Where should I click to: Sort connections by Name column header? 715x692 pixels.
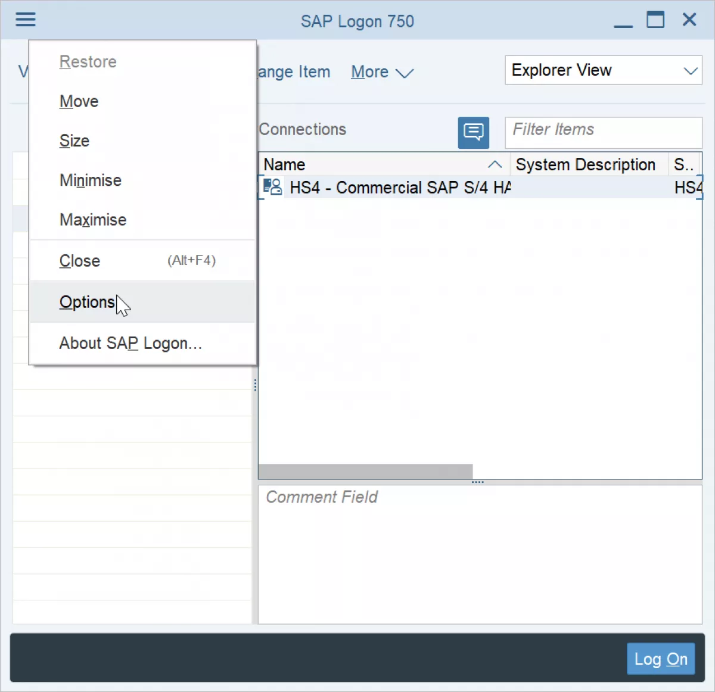[x=384, y=164]
